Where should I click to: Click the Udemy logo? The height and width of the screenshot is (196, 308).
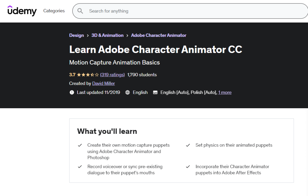coord(22,11)
